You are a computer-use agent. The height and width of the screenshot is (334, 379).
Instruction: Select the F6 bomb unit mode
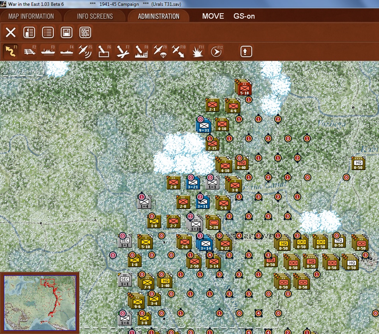coord(104,51)
